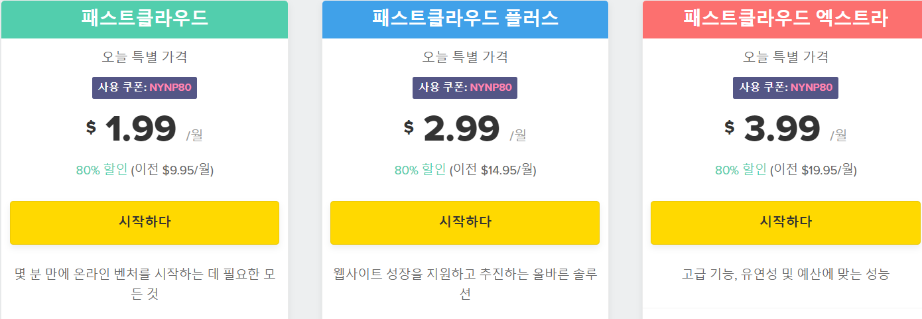This screenshot has height=319, width=922.
Task: Click the 80% 할인 text beside $9.95
Action: 101,170
